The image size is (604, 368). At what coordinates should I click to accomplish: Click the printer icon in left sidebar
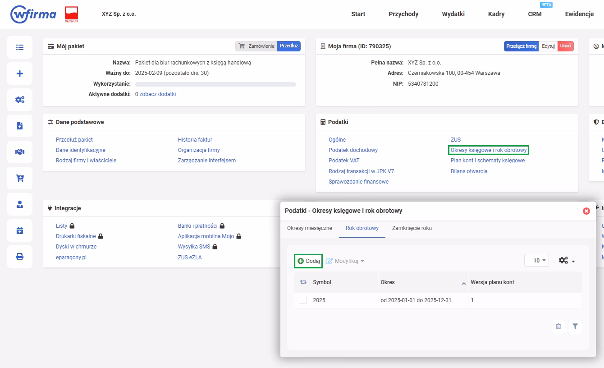(20, 257)
